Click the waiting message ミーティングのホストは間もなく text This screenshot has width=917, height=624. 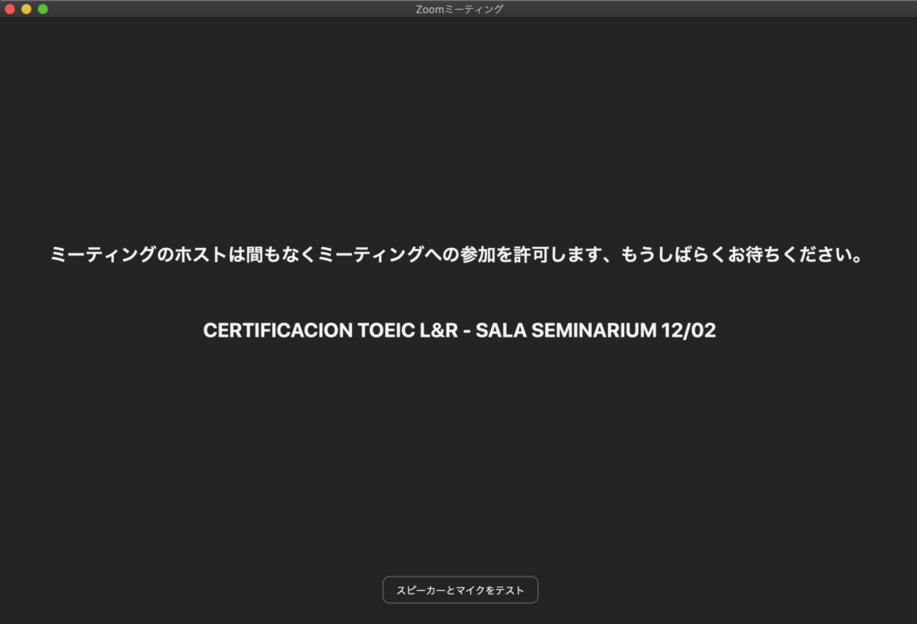[x=183, y=254]
